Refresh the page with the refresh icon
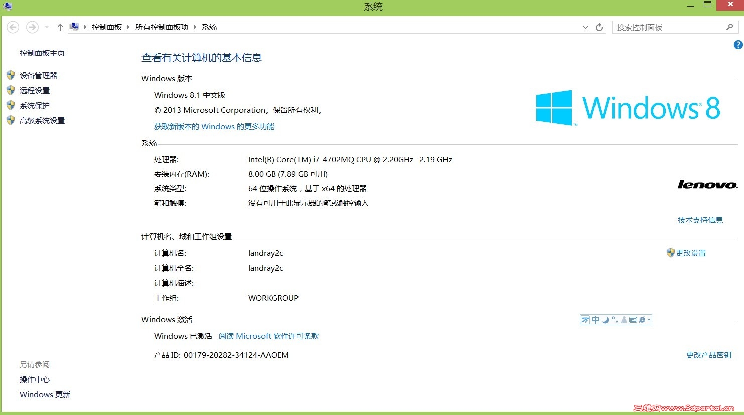The image size is (744, 415). 599,27
